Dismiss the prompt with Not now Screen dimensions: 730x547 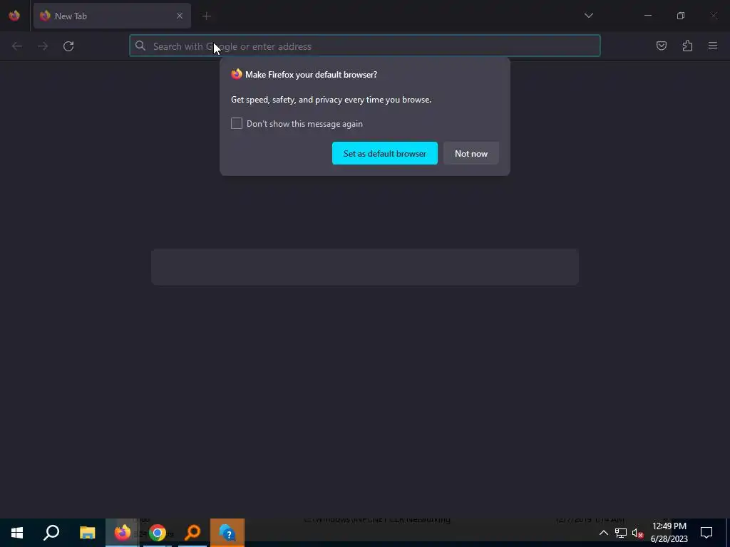[x=471, y=153]
